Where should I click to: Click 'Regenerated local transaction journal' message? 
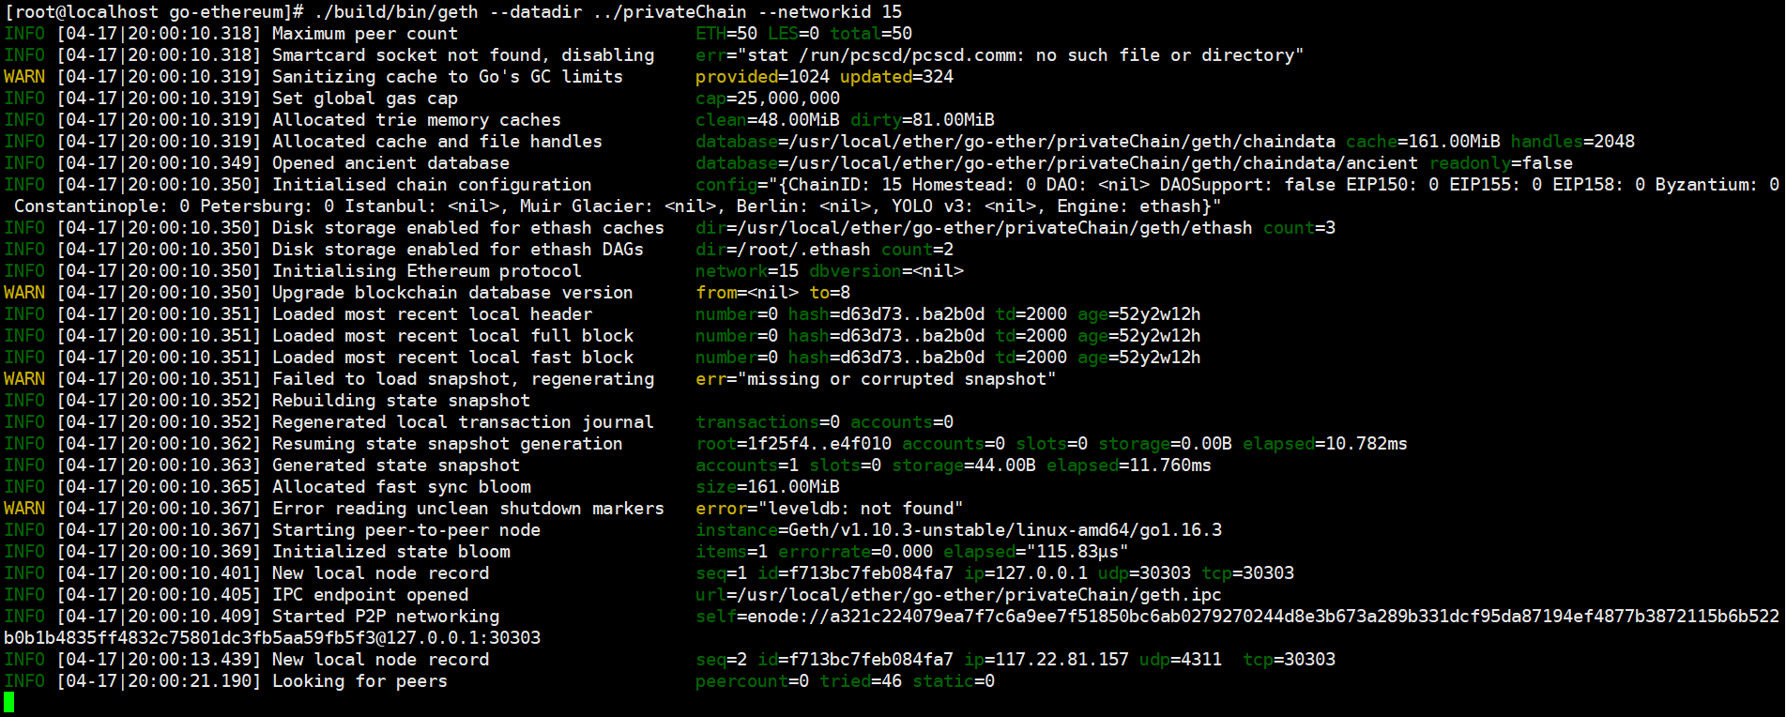click(x=463, y=422)
